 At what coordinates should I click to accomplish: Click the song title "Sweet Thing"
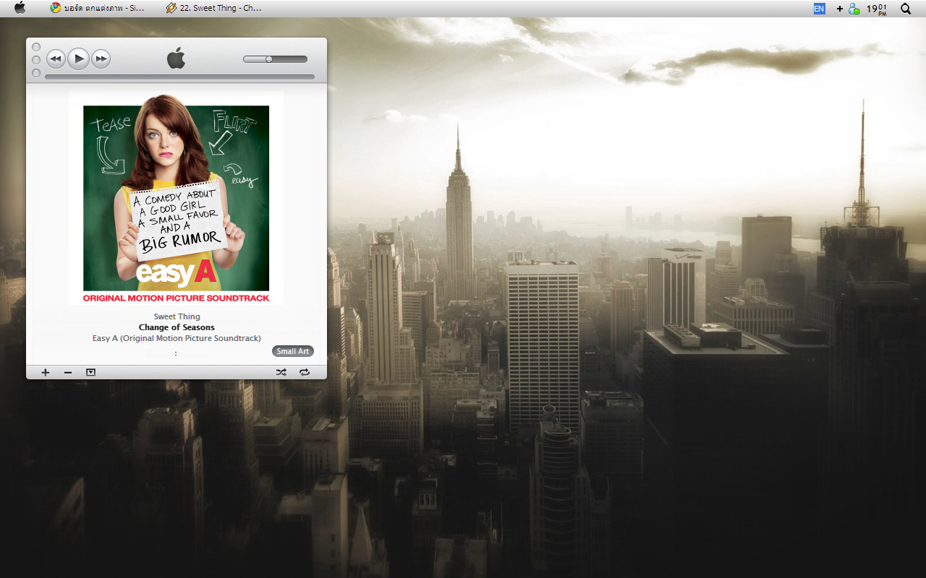coord(177,316)
